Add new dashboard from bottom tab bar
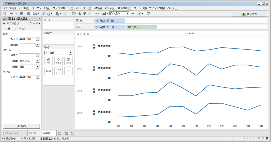Viewport: 271px width, 142px height. [66, 133]
